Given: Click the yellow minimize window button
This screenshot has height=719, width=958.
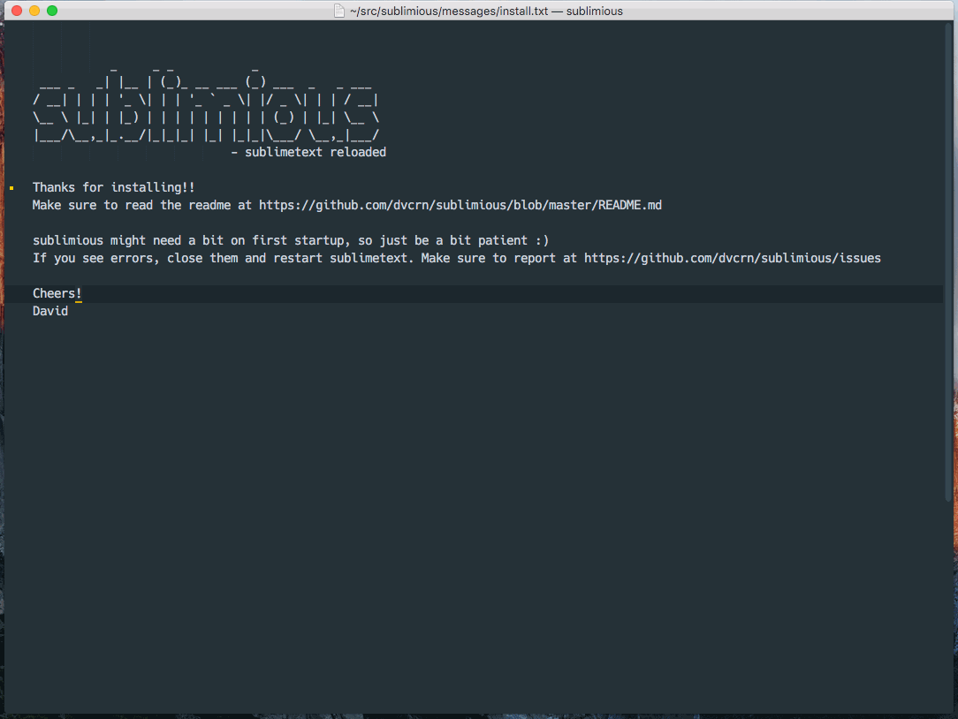Looking at the screenshot, I should click(34, 11).
